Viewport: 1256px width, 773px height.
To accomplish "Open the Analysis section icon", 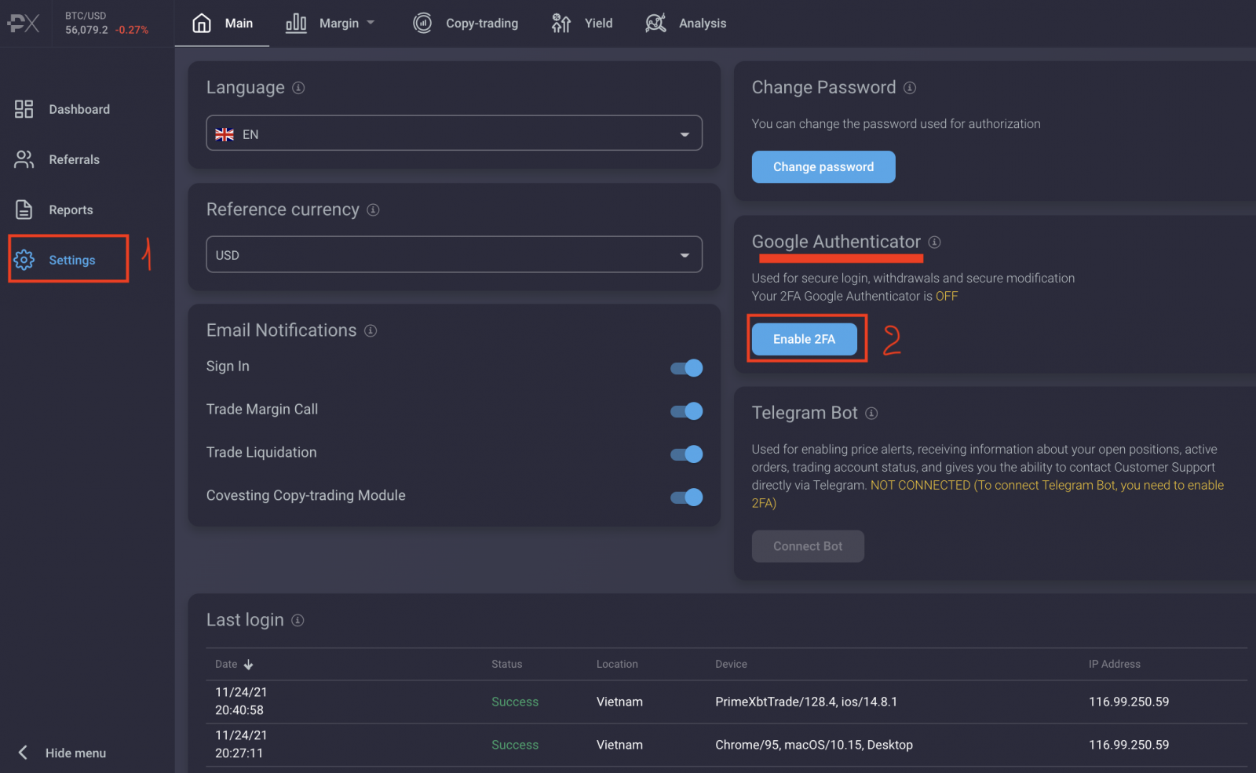I will pos(655,23).
